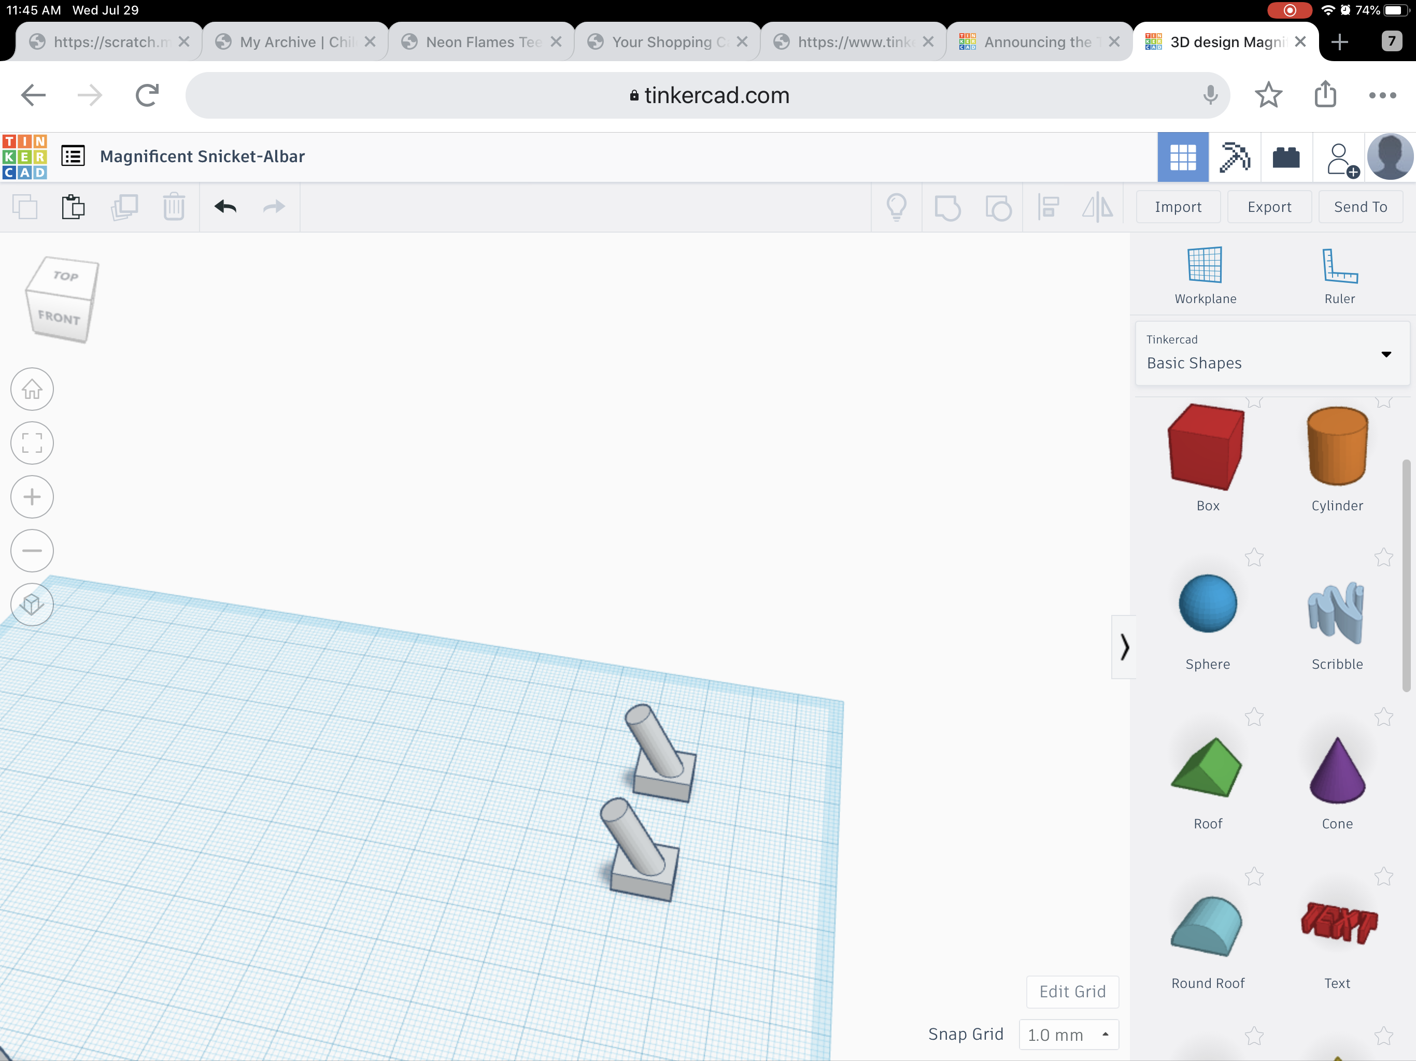Image resolution: width=1416 pixels, height=1061 pixels.
Task: Fit all shapes in view
Action: pyautogui.click(x=32, y=443)
